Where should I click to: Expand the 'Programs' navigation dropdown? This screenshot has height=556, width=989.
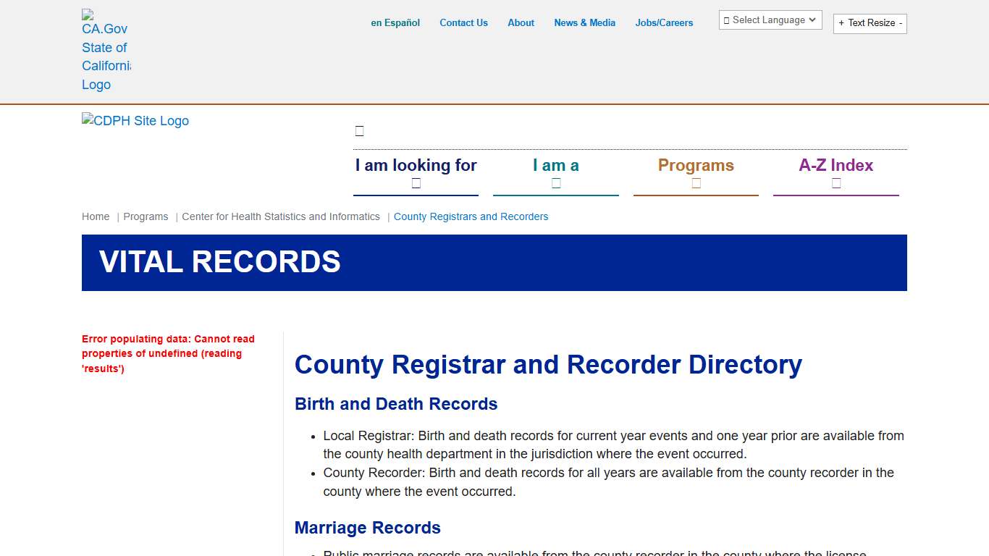[x=696, y=165]
